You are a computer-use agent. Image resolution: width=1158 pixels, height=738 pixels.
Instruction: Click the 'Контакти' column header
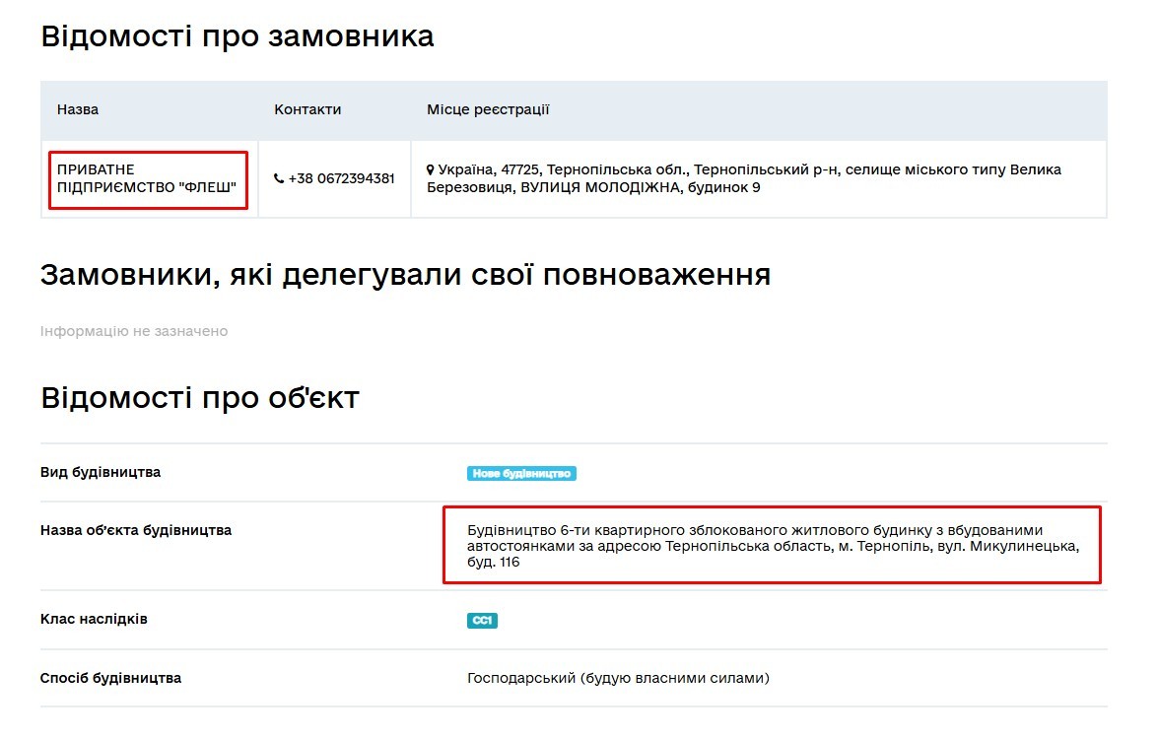(x=307, y=109)
